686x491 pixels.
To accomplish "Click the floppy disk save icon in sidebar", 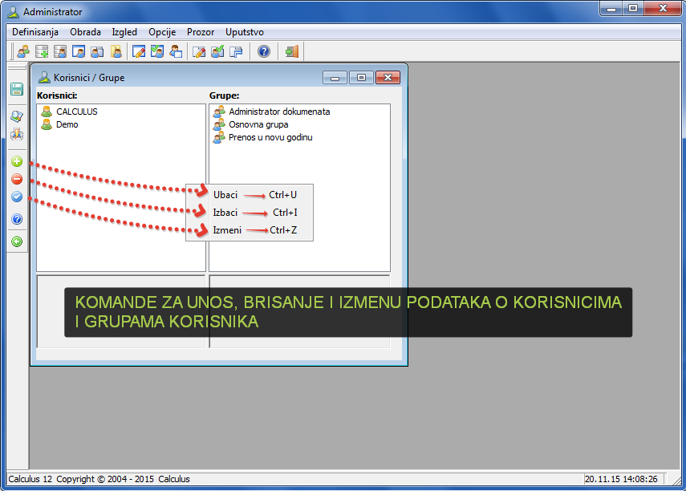I will pyautogui.click(x=17, y=89).
